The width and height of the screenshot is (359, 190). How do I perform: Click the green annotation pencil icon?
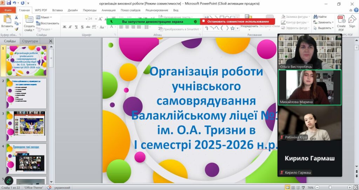click(x=8, y=181)
